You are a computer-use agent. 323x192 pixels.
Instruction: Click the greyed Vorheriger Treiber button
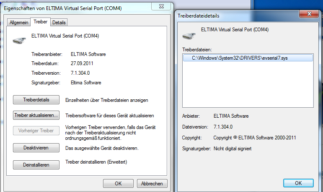click(36, 131)
